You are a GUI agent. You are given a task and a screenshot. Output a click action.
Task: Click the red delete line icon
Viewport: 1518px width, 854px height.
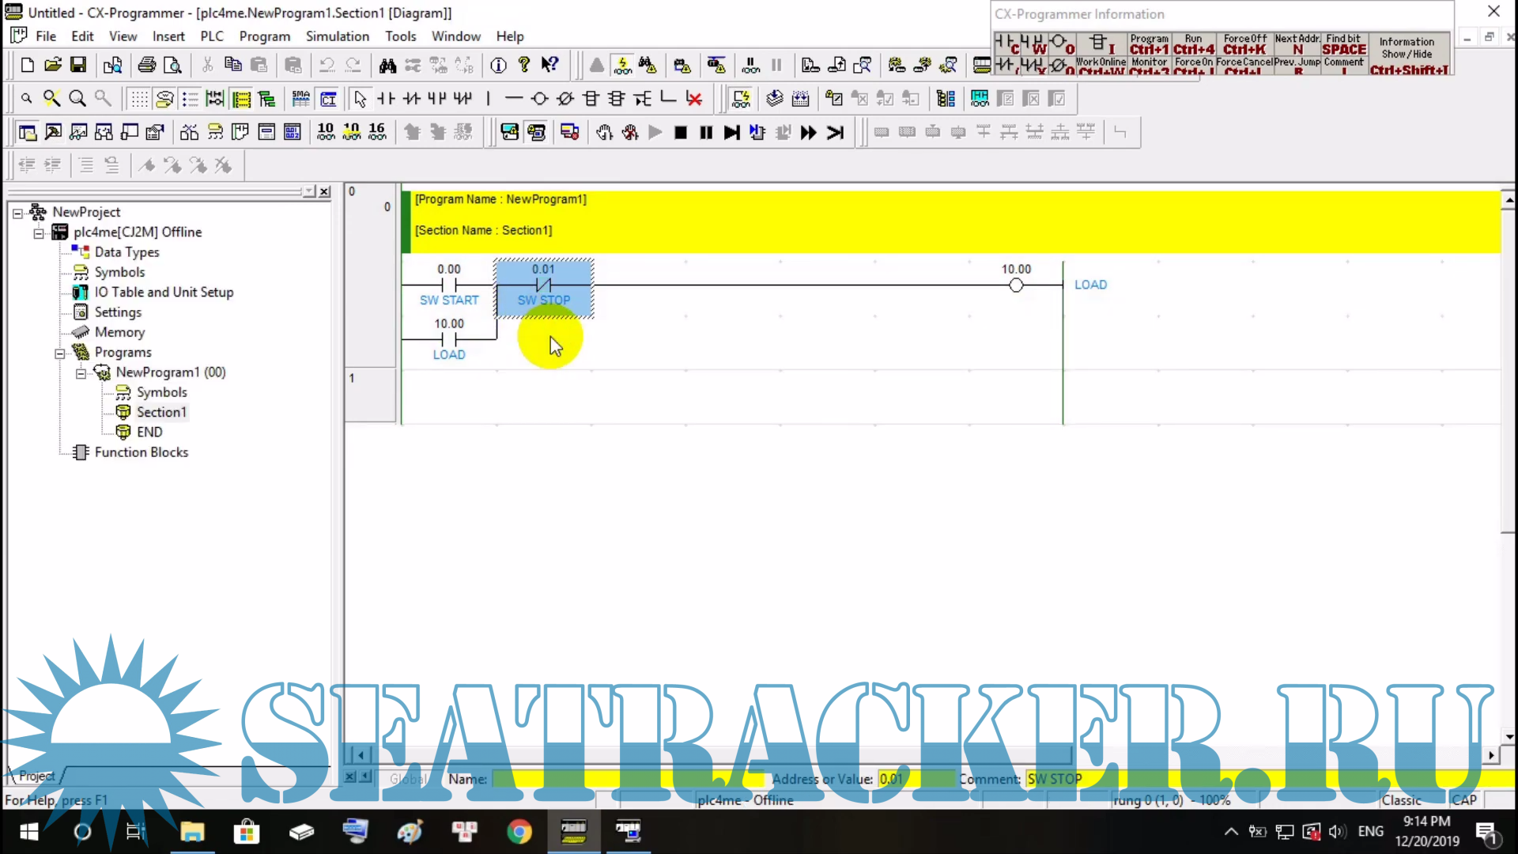[694, 99]
